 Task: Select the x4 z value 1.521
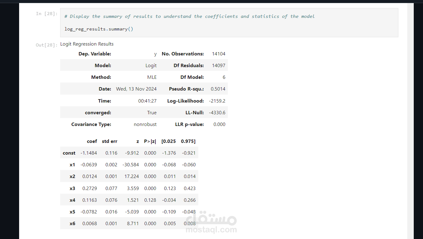[x=133, y=200]
